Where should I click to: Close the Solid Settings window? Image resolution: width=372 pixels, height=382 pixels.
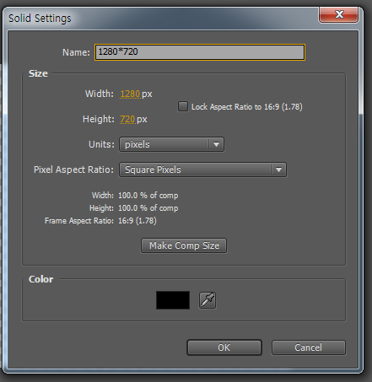(339, 14)
